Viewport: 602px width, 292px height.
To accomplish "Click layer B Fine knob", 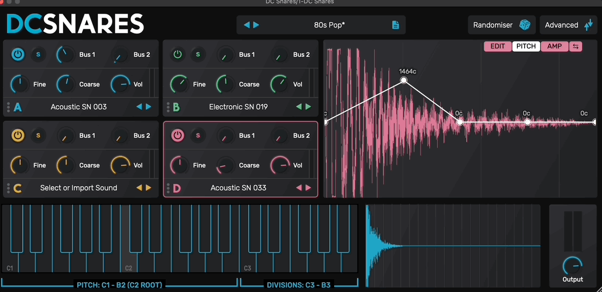I will click(x=179, y=84).
